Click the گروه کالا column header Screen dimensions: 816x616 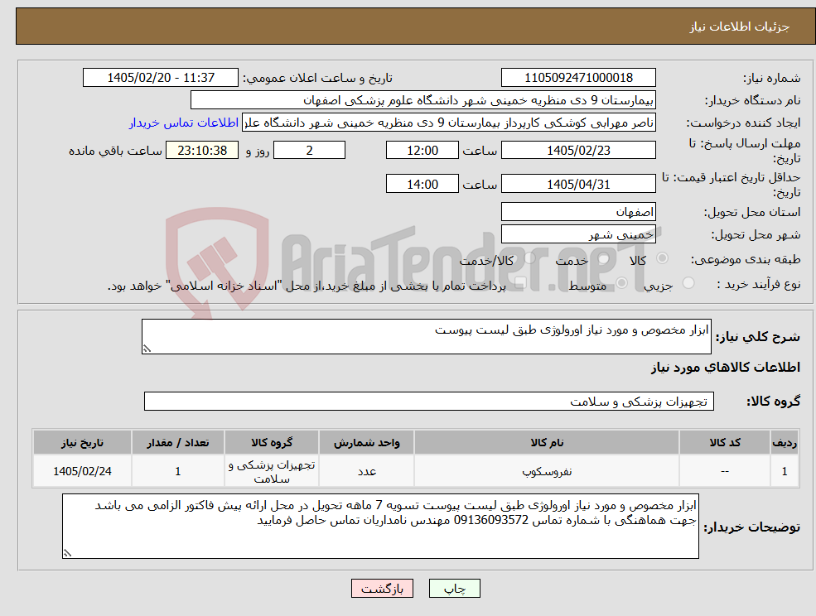tap(272, 442)
